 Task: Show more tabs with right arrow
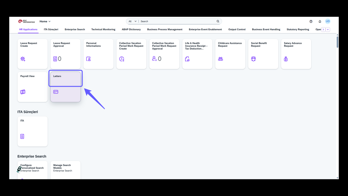click(323, 30)
